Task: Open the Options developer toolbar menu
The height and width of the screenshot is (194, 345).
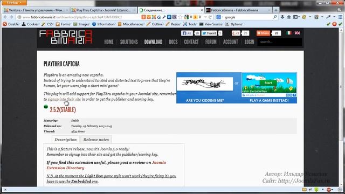Action: pyautogui.click(x=234, y=24)
